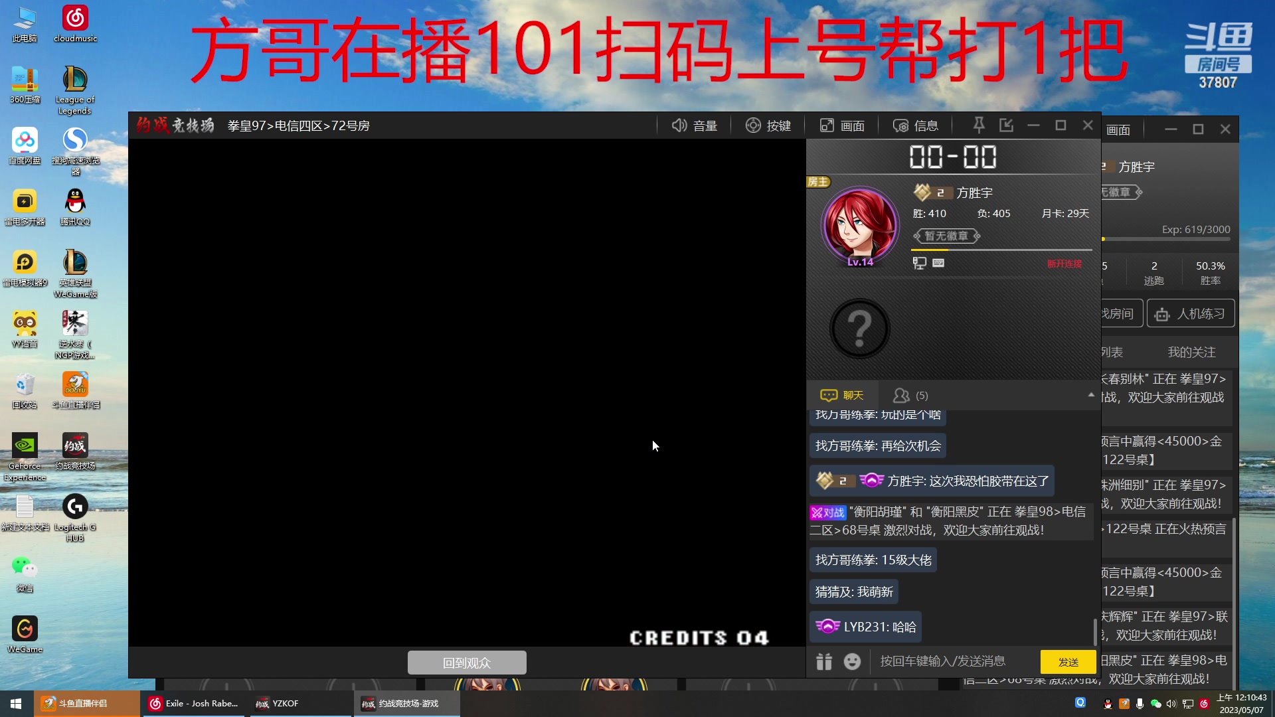Click message '找方哥练拳: 15级大佬'
This screenshot has width=1275, height=717.
coord(873,560)
